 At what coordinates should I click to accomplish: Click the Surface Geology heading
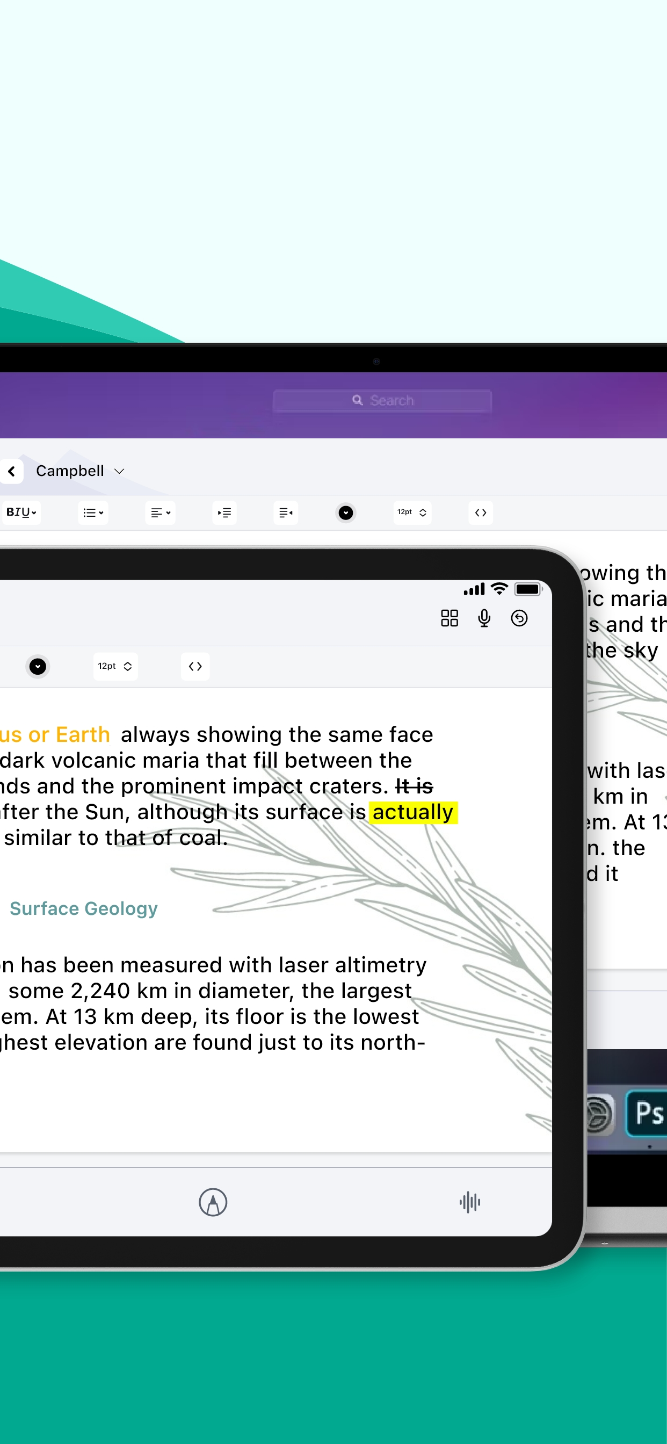pos(84,908)
